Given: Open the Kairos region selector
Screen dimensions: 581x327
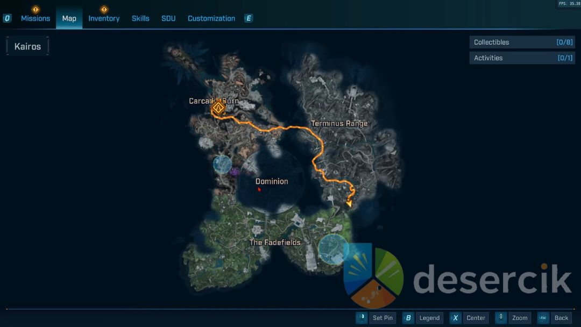Looking at the screenshot, I should [x=27, y=46].
